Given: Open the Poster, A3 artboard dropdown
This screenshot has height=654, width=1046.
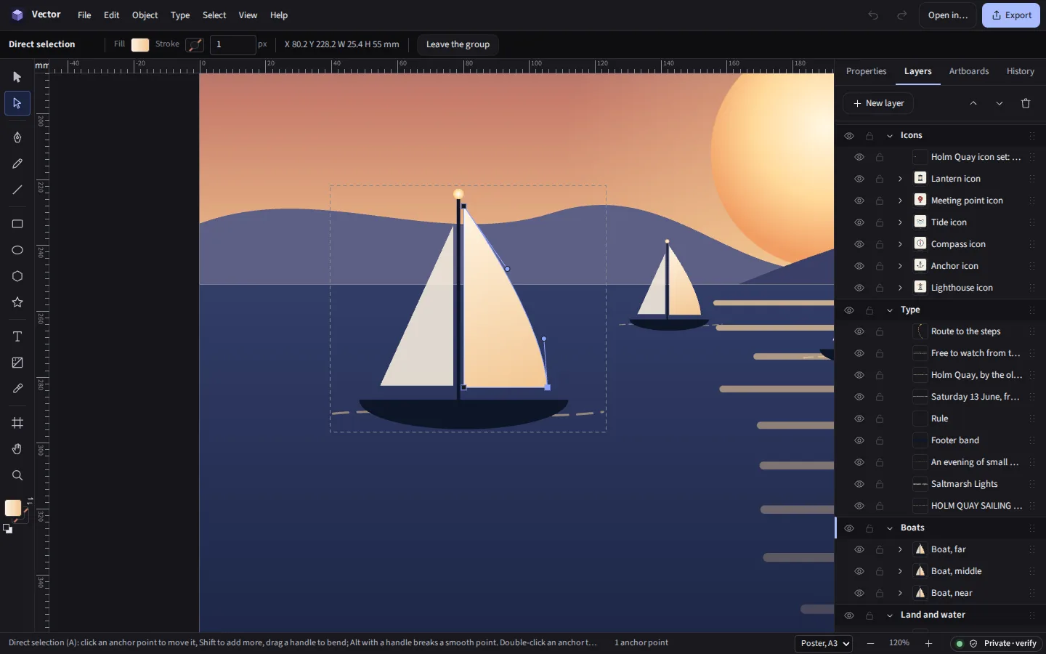Looking at the screenshot, I should point(824,643).
